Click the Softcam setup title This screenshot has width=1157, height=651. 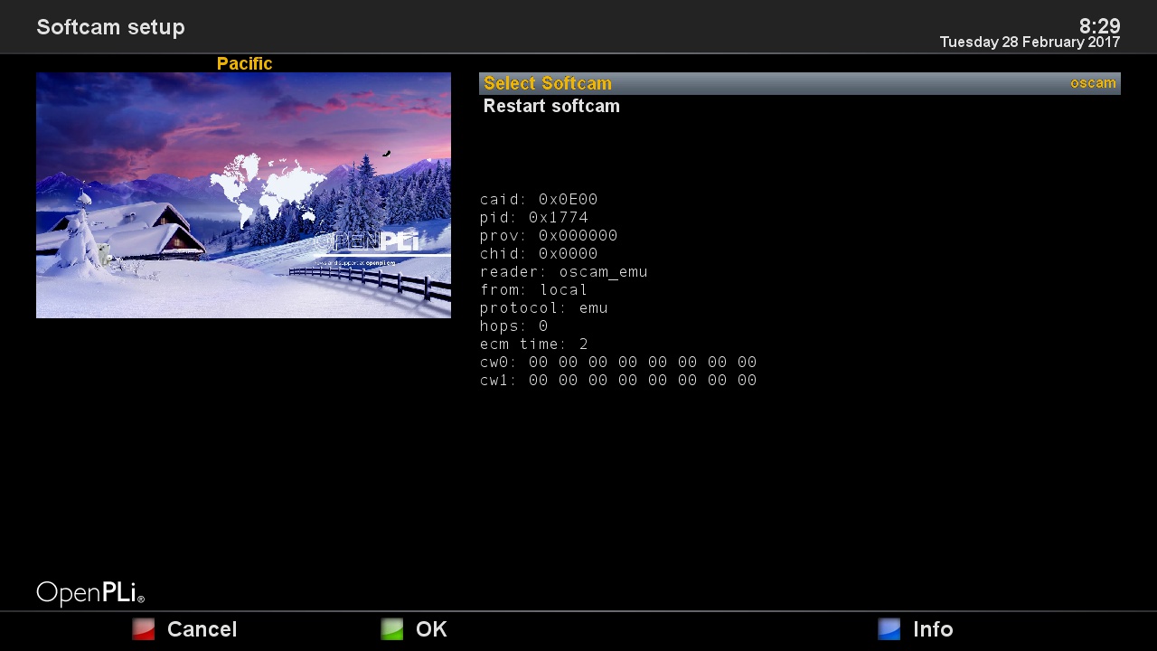110,27
